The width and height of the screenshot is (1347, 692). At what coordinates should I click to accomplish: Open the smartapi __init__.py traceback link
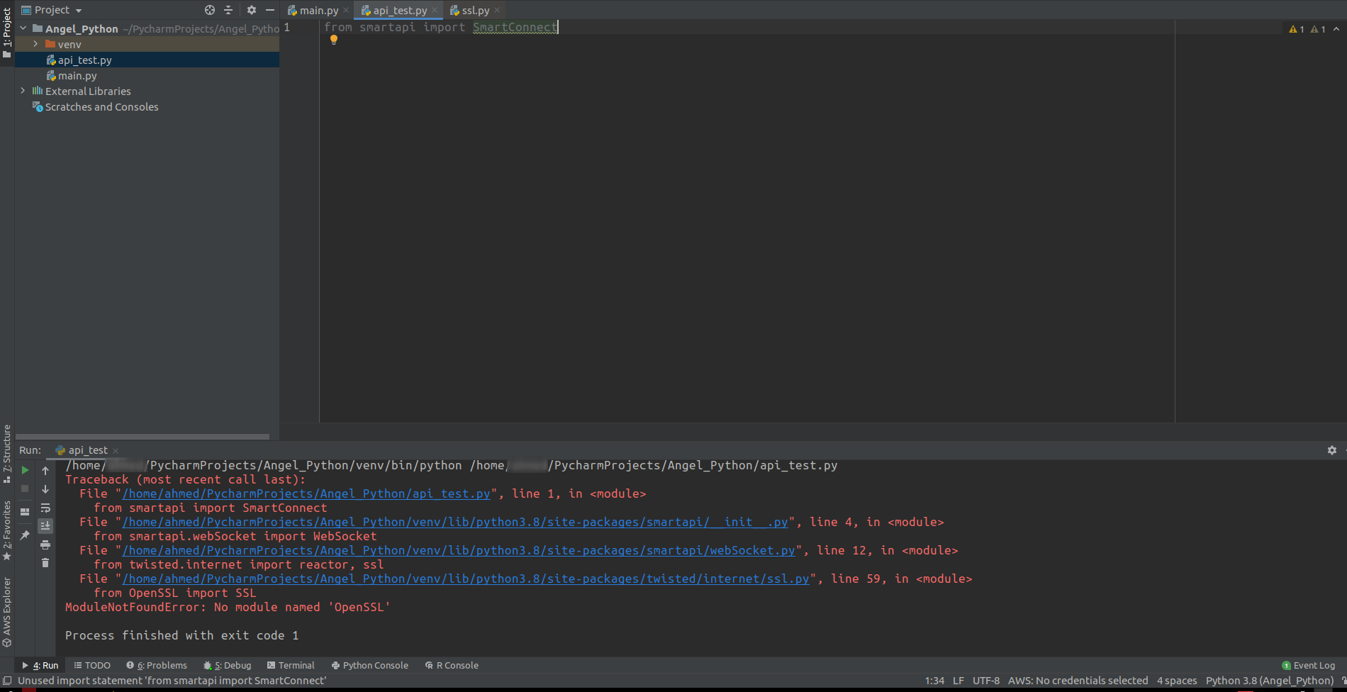(455, 522)
